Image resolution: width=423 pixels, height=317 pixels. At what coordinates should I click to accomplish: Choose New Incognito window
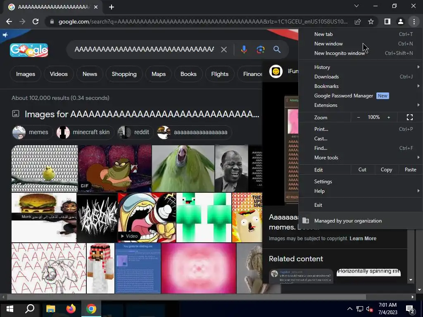(x=360, y=53)
